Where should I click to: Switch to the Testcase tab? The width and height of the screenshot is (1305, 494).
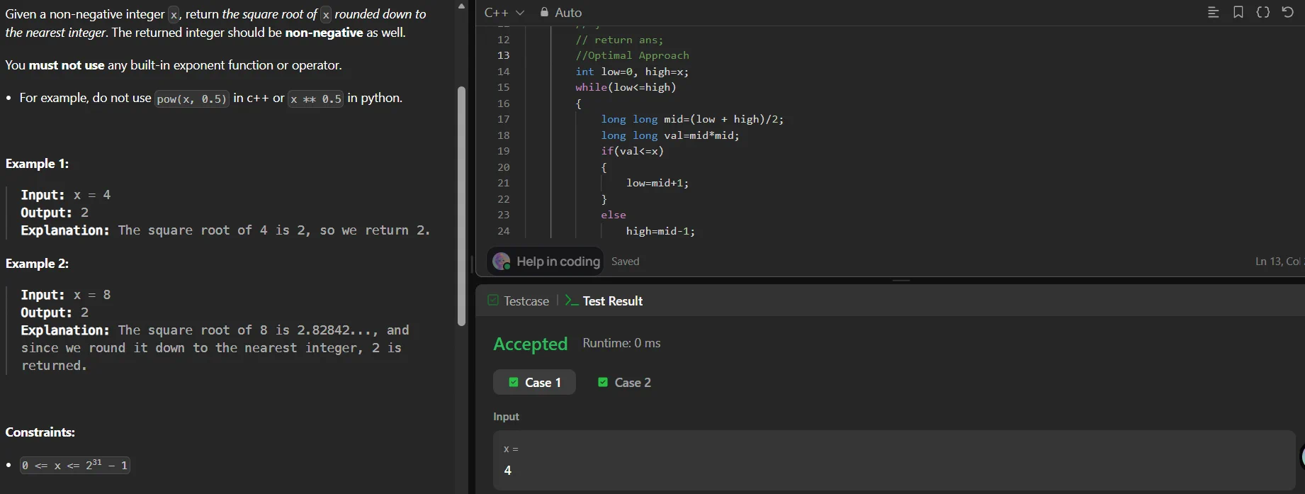(519, 301)
